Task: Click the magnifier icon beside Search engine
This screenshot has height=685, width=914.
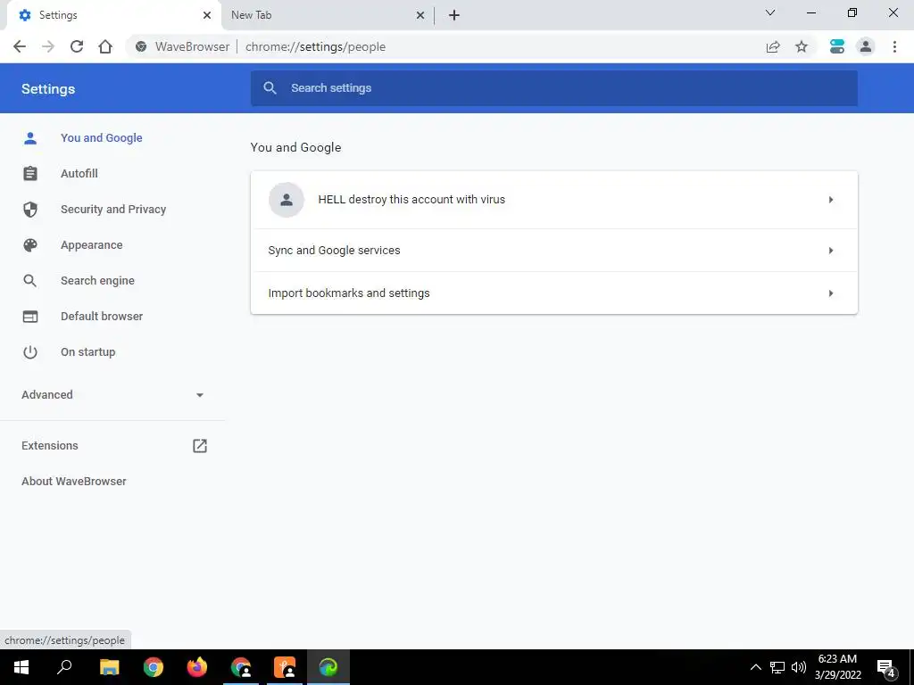Action: 30,281
